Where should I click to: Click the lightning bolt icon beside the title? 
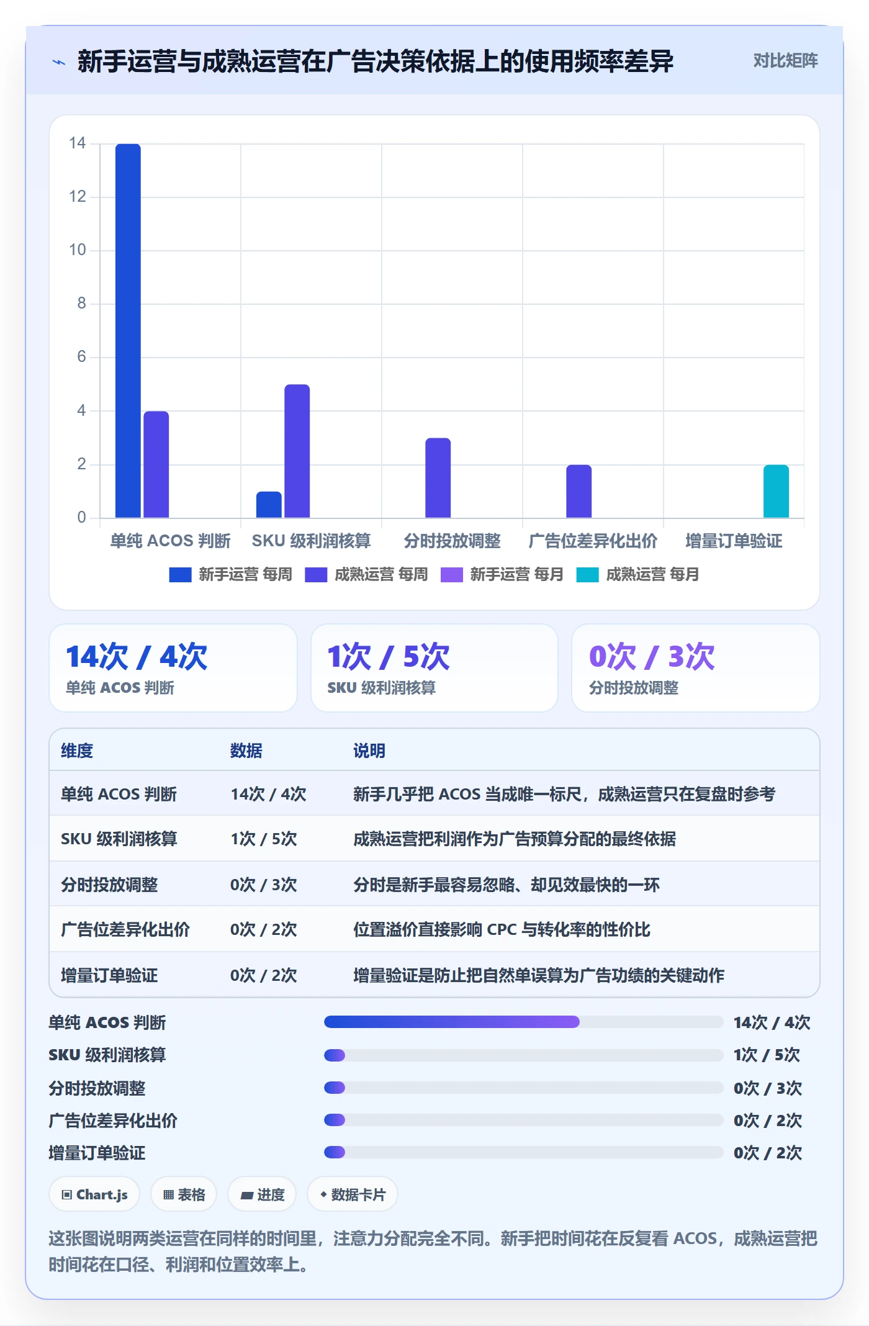(59, 62)
